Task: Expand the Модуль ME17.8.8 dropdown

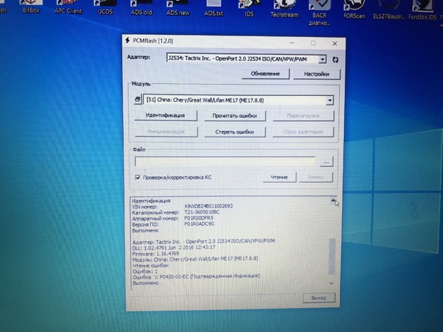Action: [329, 100]
